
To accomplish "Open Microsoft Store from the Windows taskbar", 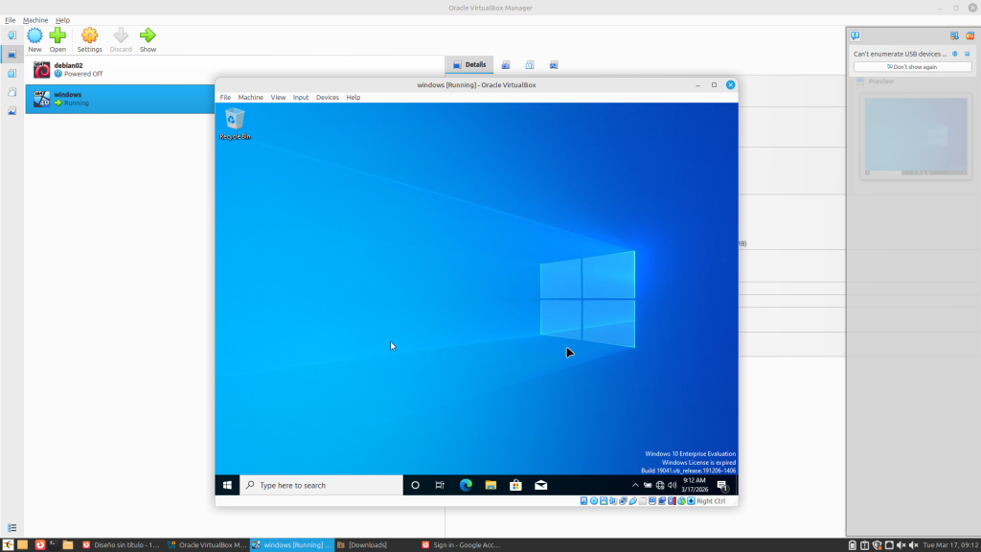I will click(x=515, y=485).
